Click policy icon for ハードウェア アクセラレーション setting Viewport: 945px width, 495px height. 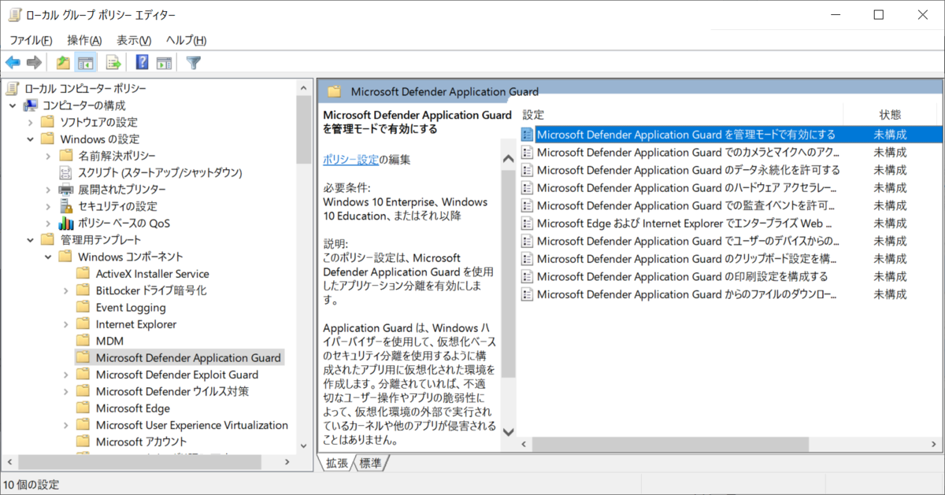[x=528, y=188]
